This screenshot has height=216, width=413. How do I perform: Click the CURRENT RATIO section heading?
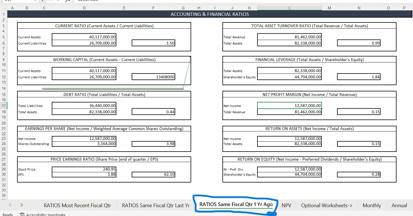coord(104,26)
